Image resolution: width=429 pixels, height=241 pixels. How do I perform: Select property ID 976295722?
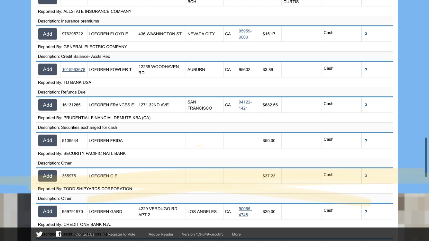pyautogui.click(x=72, y=34)
